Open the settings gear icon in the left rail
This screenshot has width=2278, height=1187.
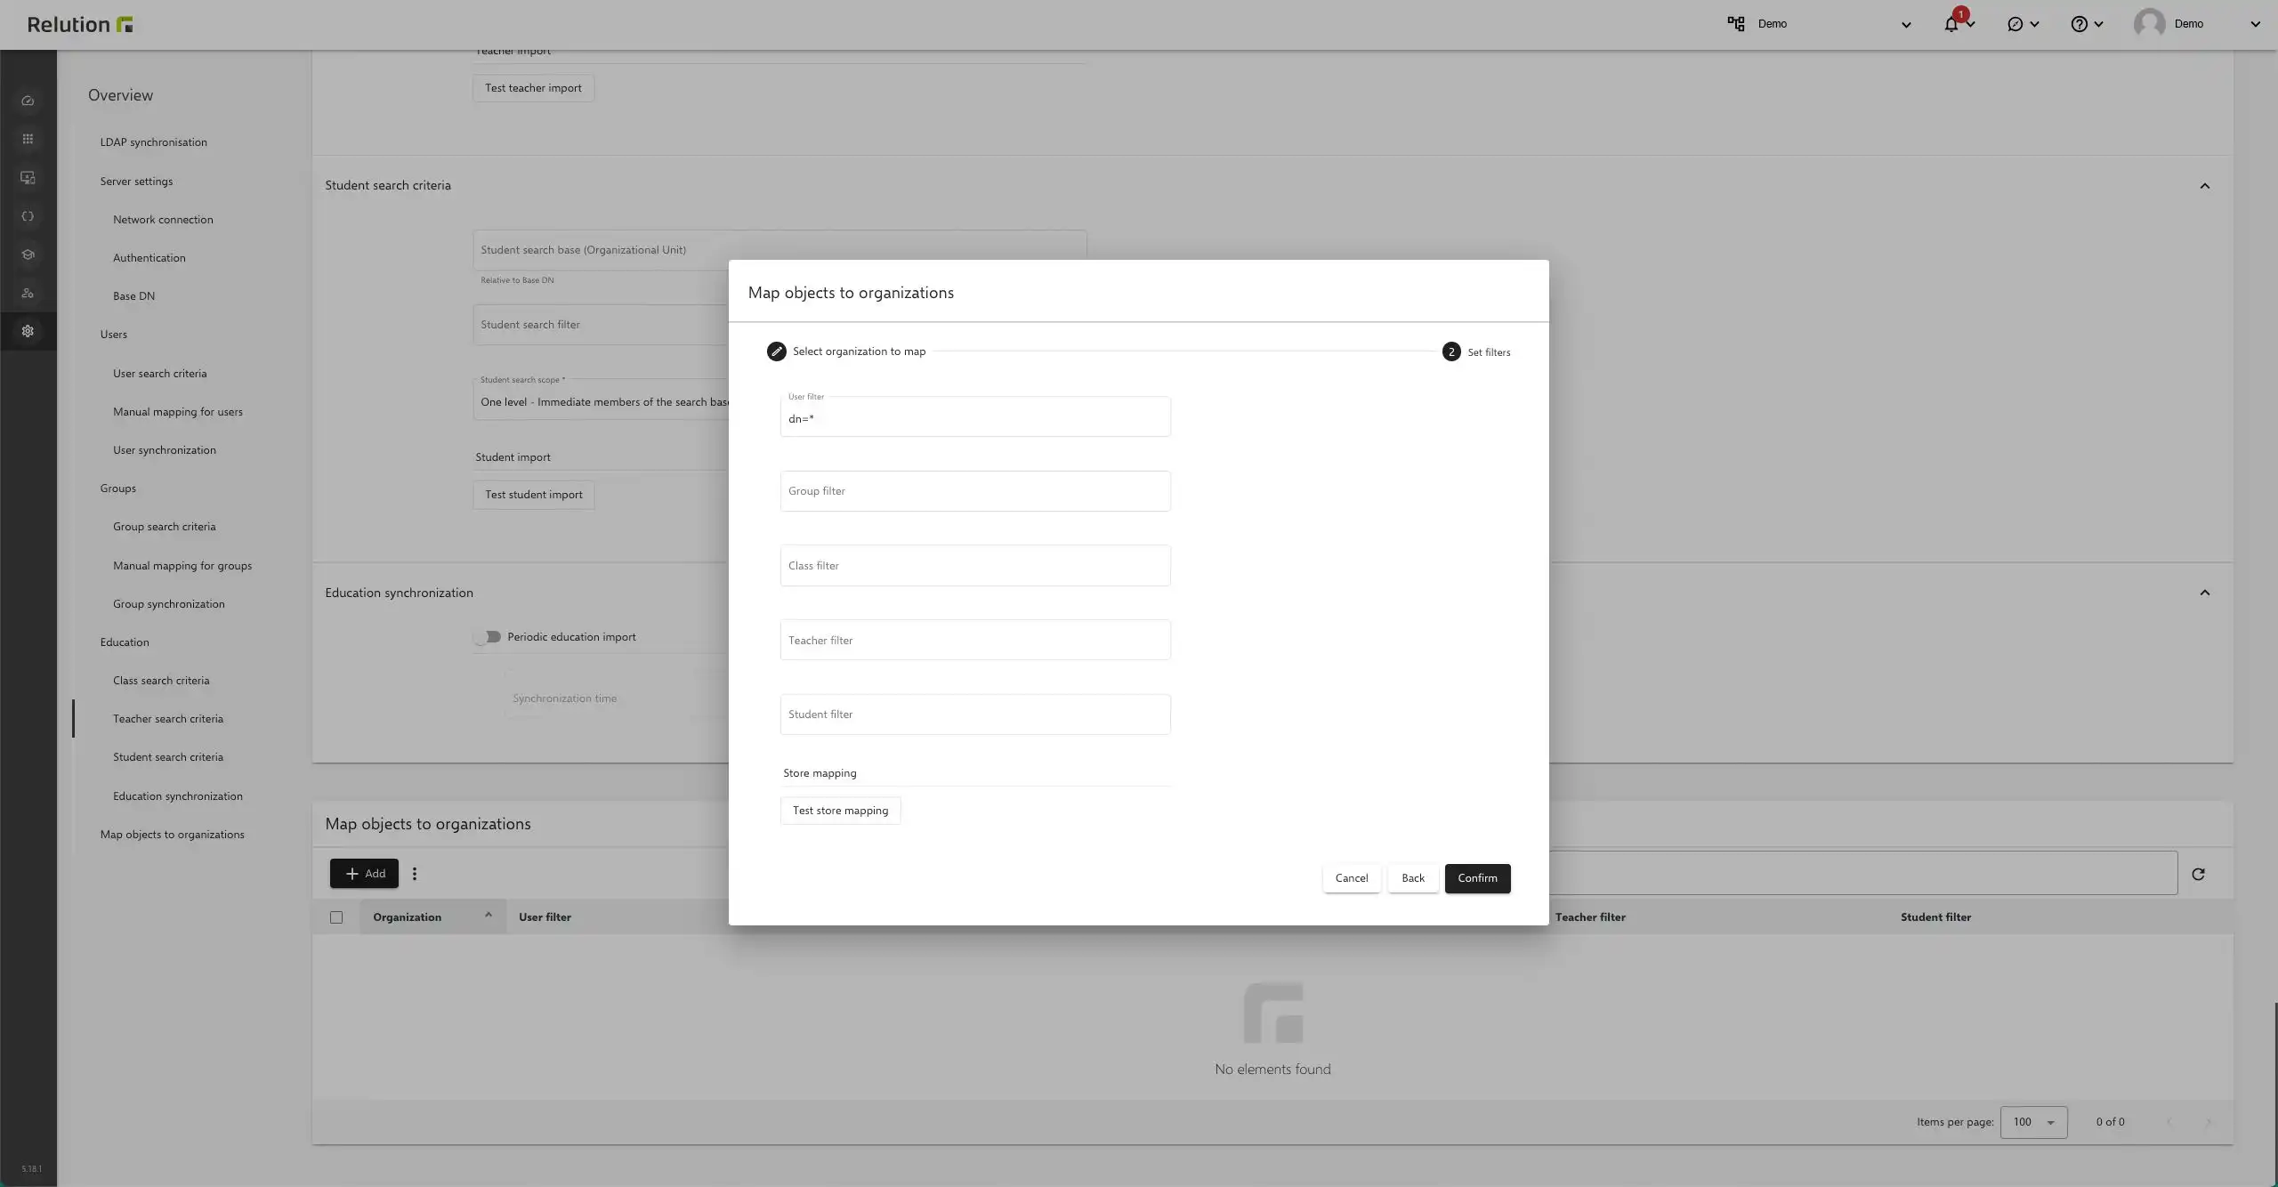pyautogui.click(x=28, y=331)
